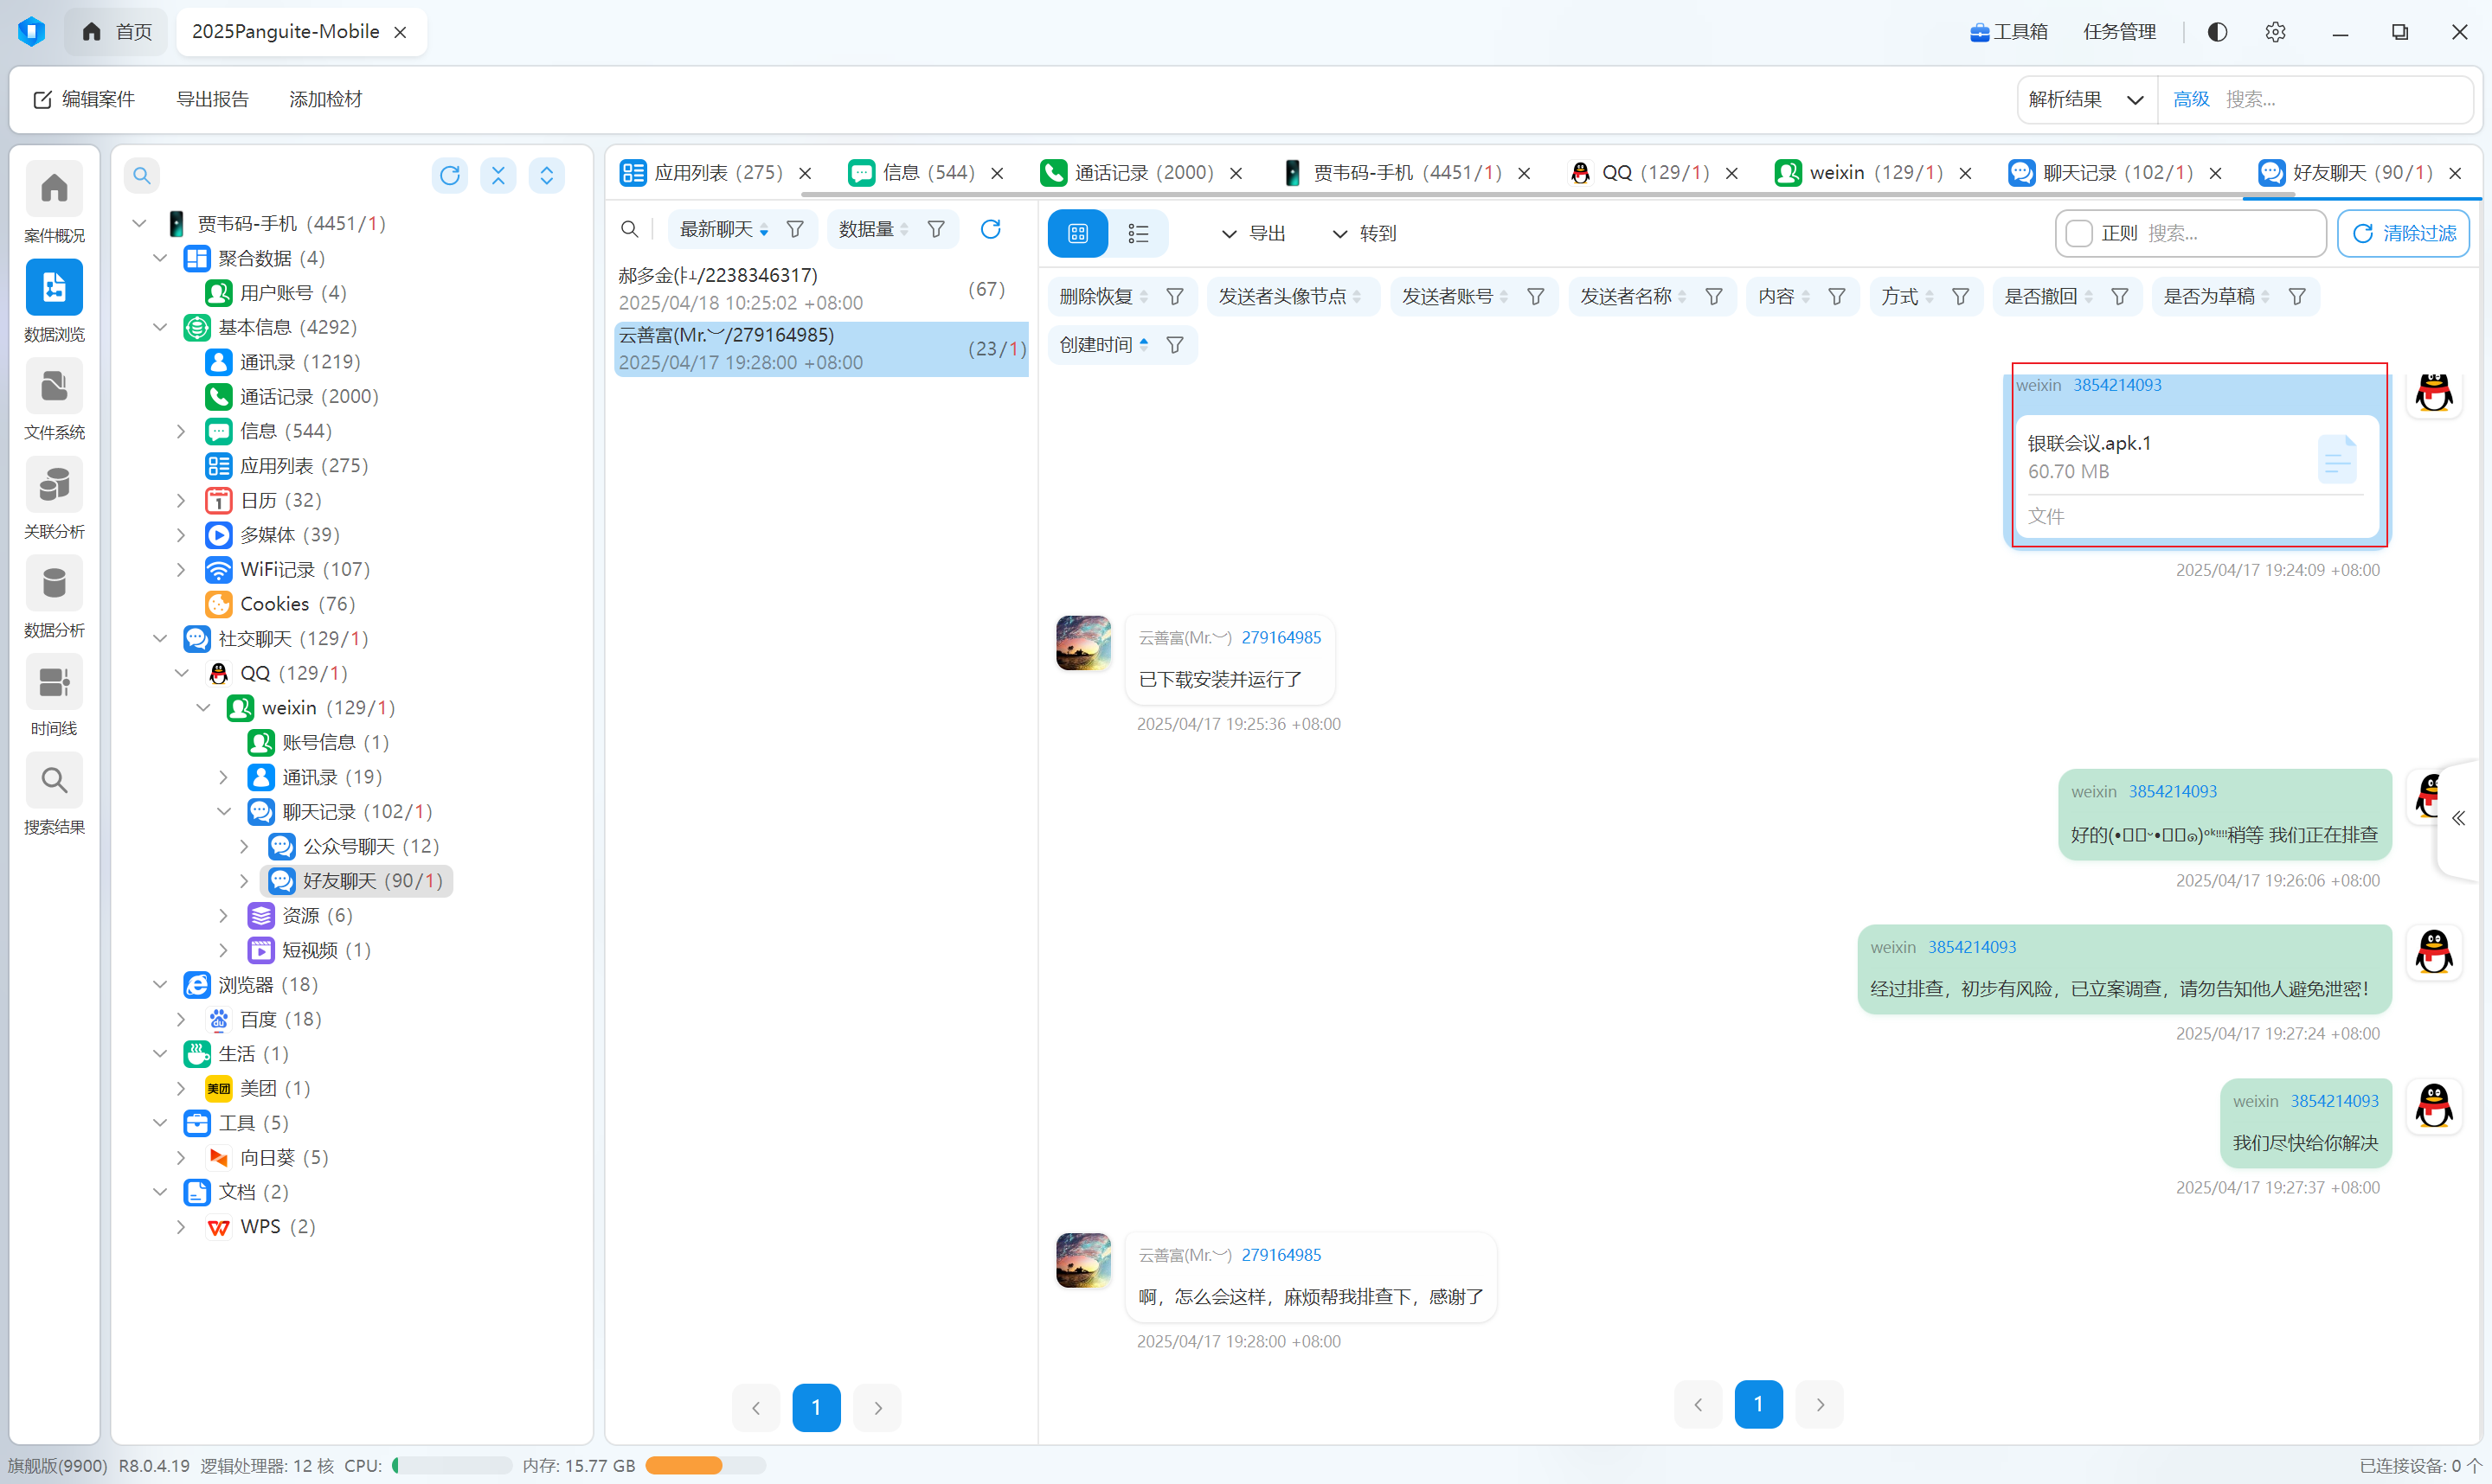Switch to the 通话记录 (2000) tab

tap(1141, 173)
